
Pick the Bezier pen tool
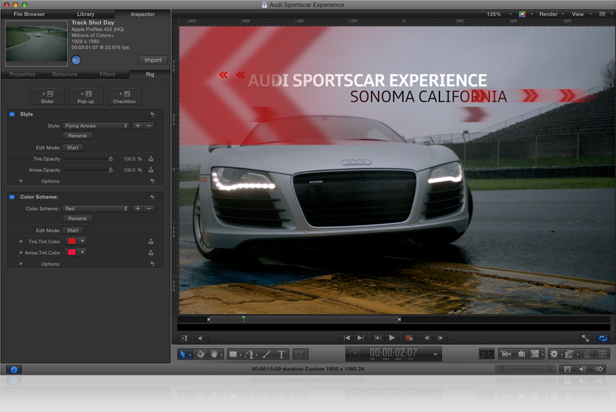point(249,354)
